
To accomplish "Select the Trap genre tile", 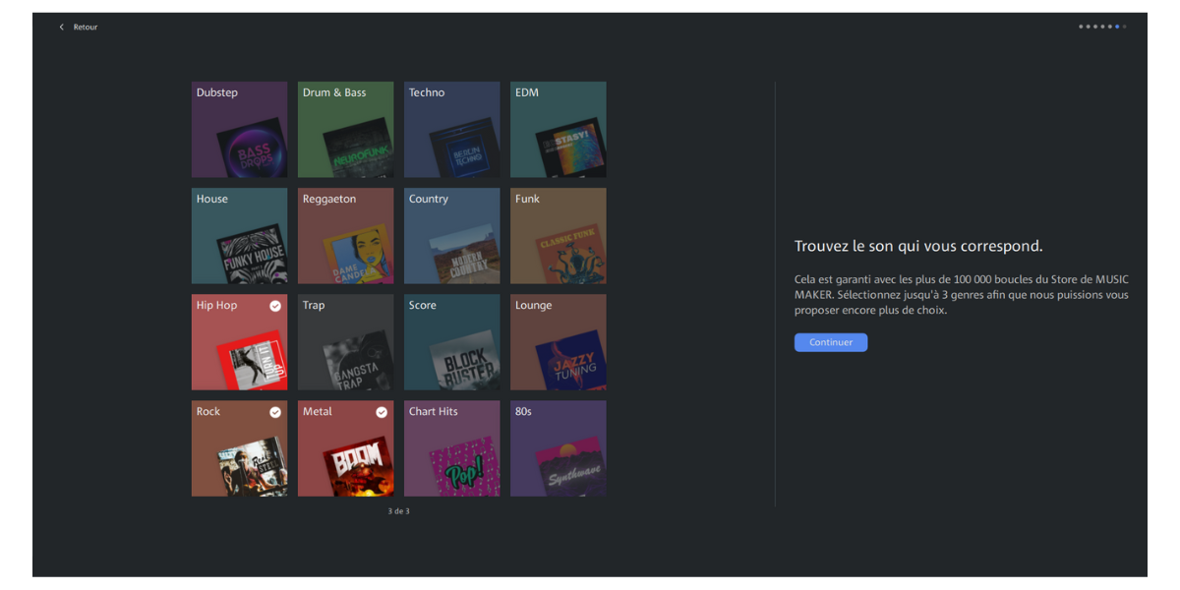I will (345, 342).
